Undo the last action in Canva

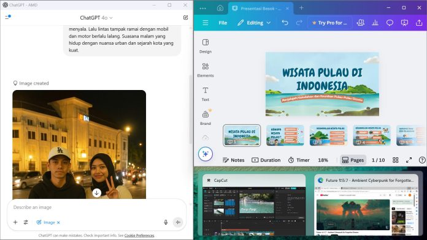pos(285,23)
